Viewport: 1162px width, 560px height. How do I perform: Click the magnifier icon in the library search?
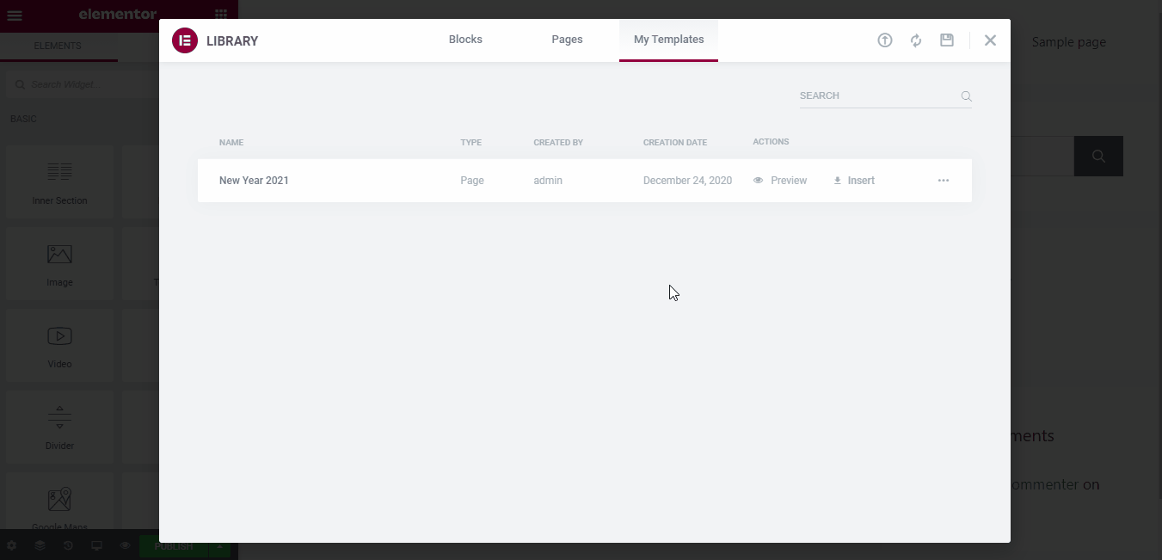tap(966, 96)
